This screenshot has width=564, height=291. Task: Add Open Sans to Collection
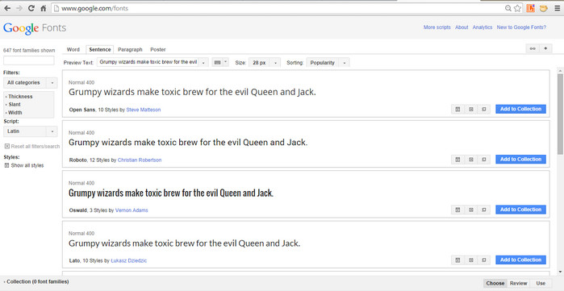(520, 109)
